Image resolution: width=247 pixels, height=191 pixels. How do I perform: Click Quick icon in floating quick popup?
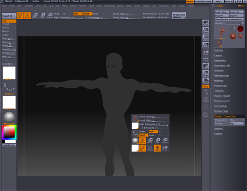[157, 148]
